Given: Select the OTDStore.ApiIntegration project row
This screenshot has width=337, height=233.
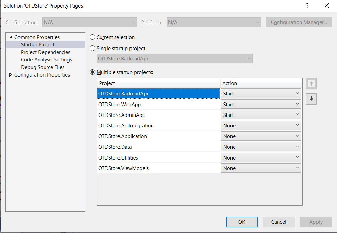Looking at the screenshot, I should (x=159, y=126).
